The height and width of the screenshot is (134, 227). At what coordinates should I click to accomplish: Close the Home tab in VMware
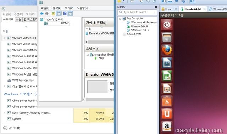pos(176,9)
